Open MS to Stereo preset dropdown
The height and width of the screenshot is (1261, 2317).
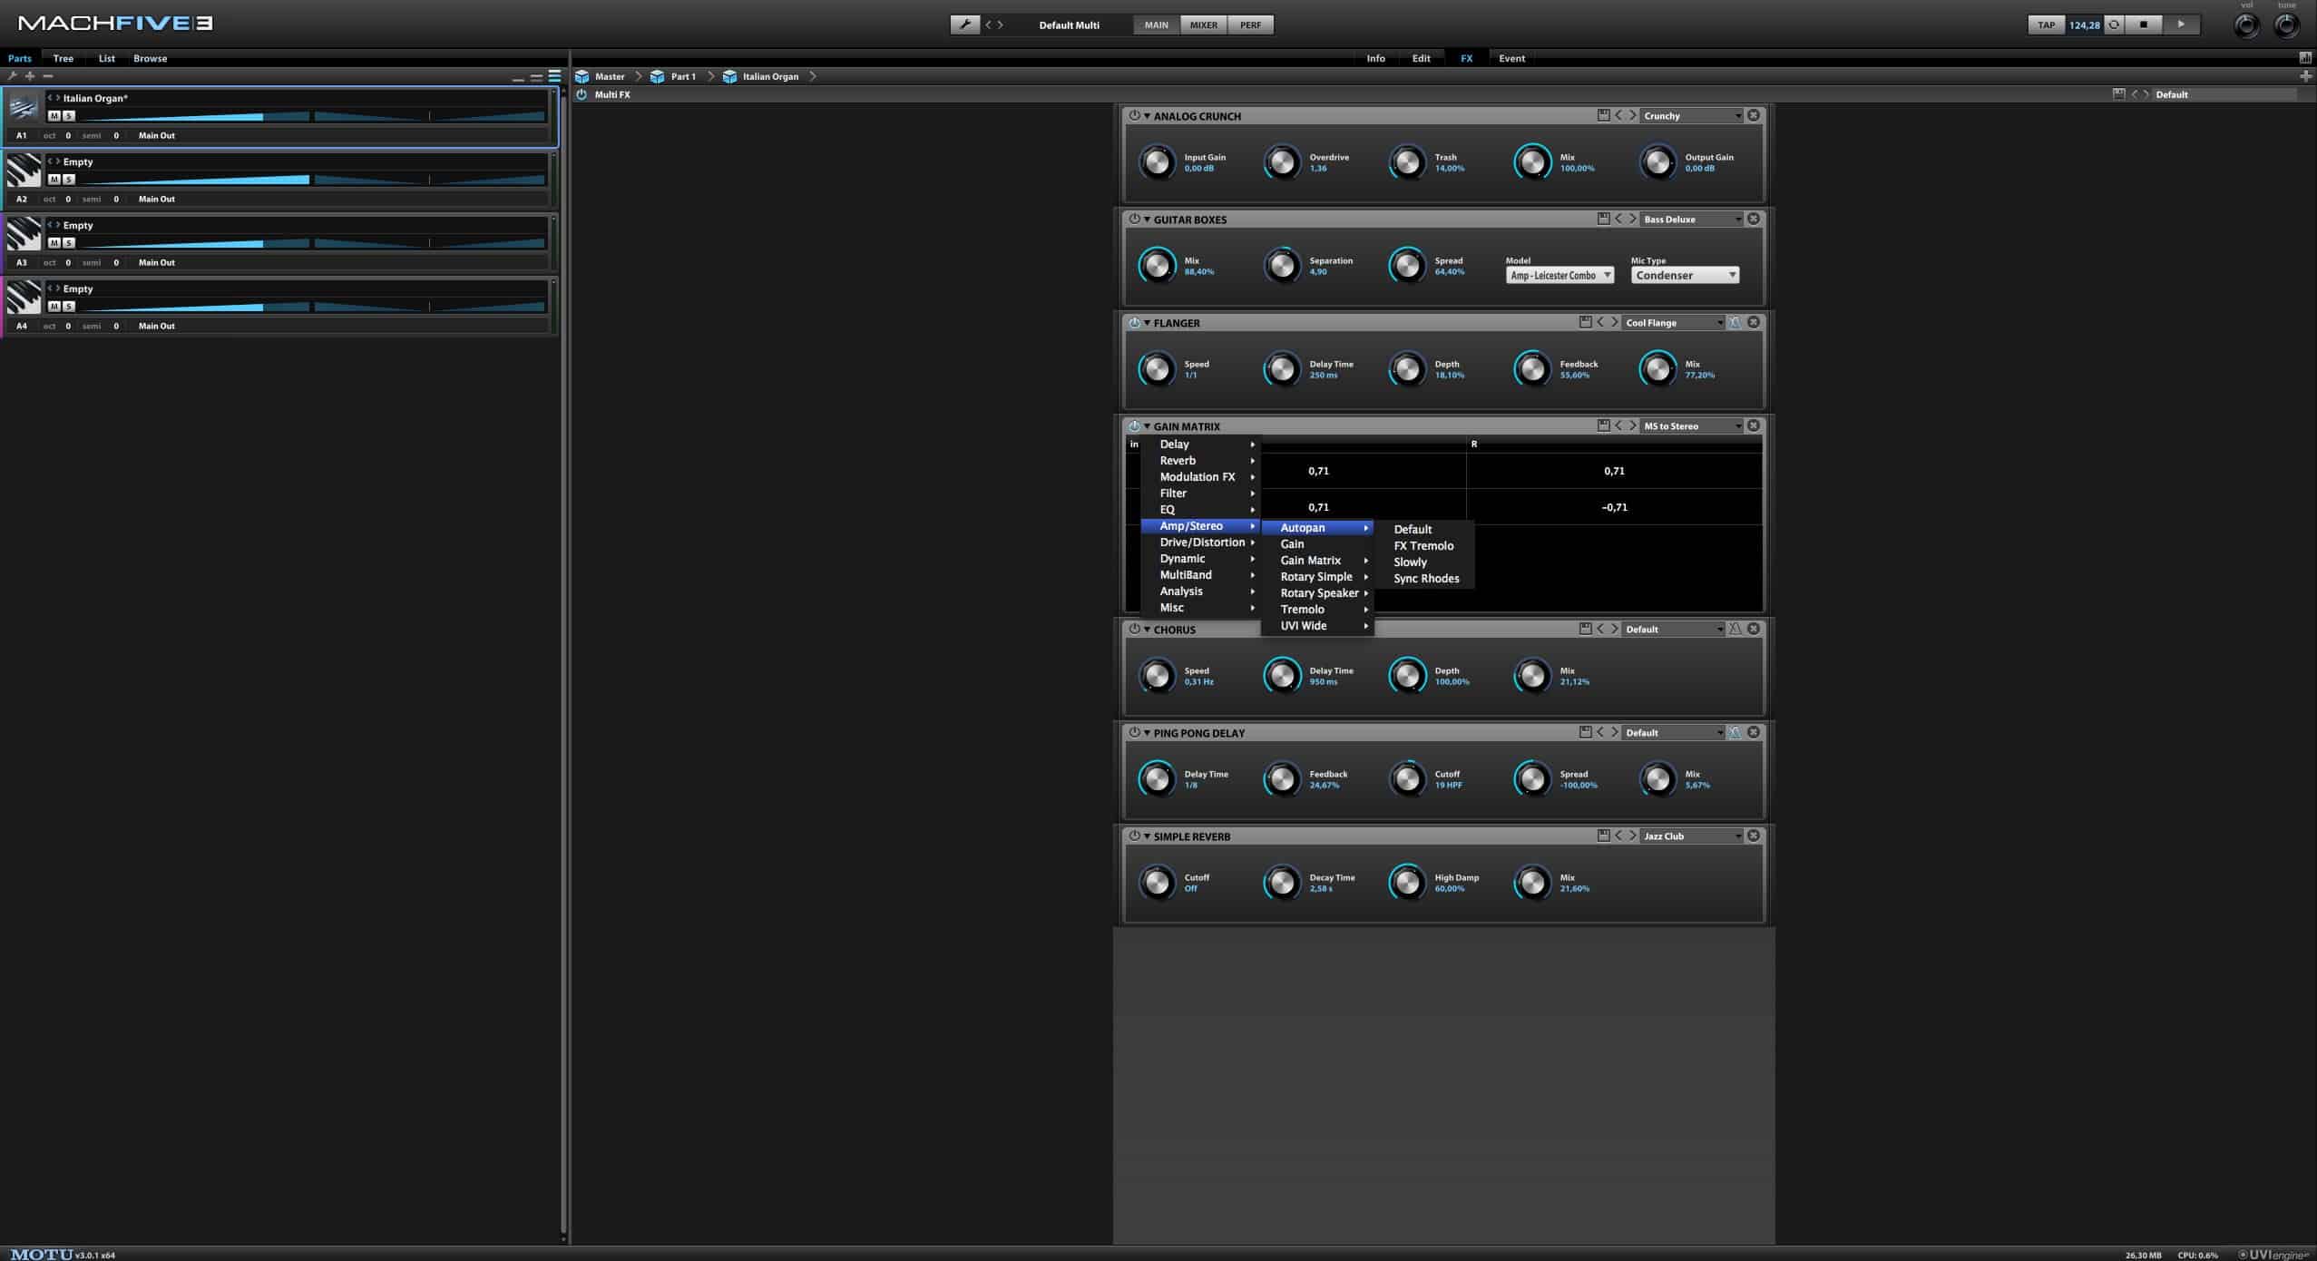[1692, 425]
